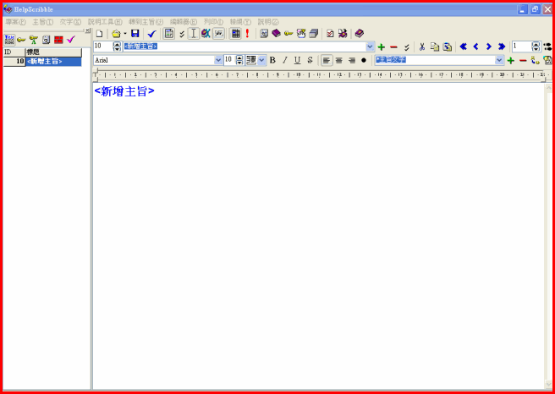This screenshot has width=555, height=394.
Task: Go to the first topic with double-left arrow
Action: coord(463,47)
